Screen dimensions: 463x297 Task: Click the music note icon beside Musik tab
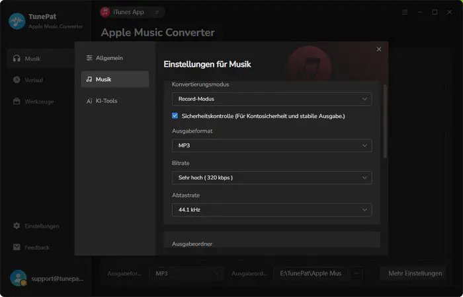pyautogui.click(x=89, y=79)
